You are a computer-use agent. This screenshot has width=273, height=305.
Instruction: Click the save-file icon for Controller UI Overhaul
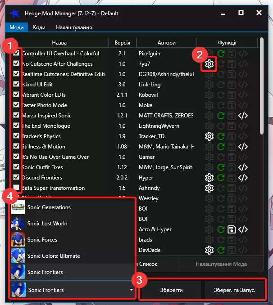[x=232, y=54]
